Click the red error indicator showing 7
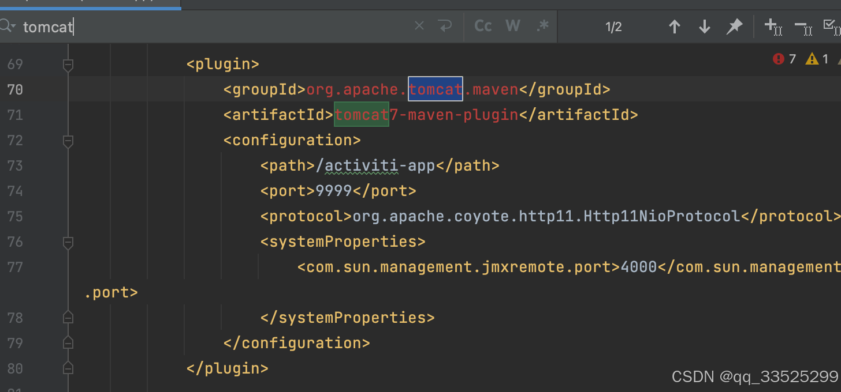841x392 pixels. [784, 59]
